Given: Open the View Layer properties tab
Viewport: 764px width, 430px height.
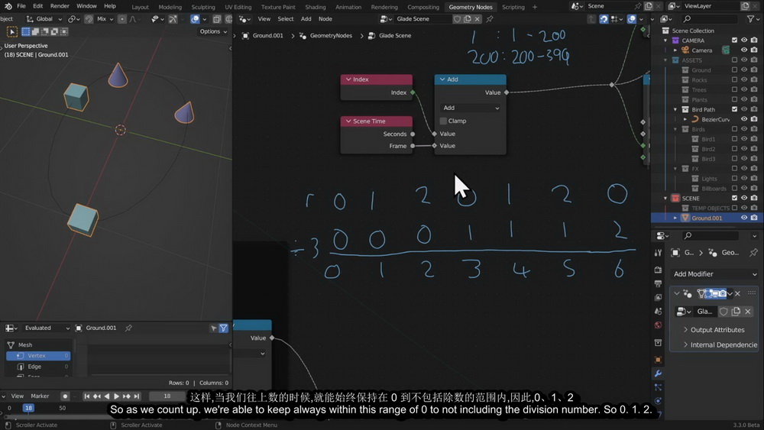Looking at the screenshot, I should (658, 297).
